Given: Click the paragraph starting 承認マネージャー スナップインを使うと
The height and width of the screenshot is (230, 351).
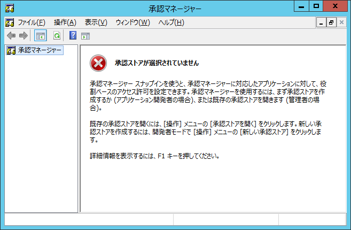Looking at the screenshot, I should (208, 96).
